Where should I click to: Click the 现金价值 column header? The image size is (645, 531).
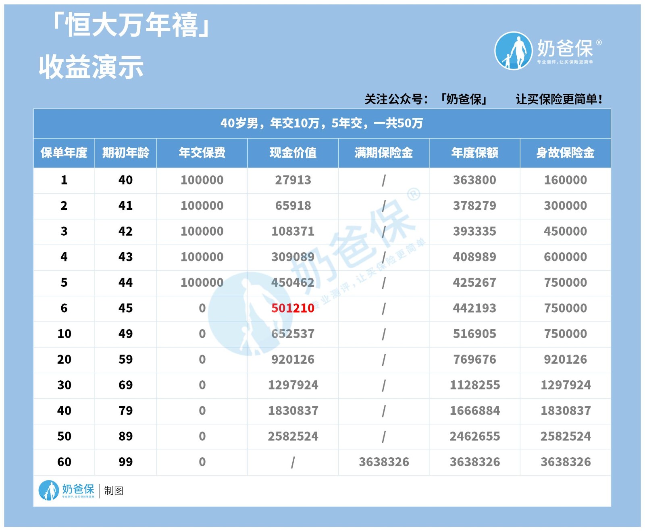[x=293, y=153]
